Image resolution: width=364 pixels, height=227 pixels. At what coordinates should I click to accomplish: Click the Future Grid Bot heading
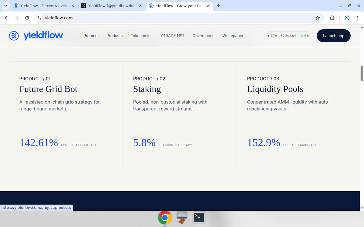point(48,89)
